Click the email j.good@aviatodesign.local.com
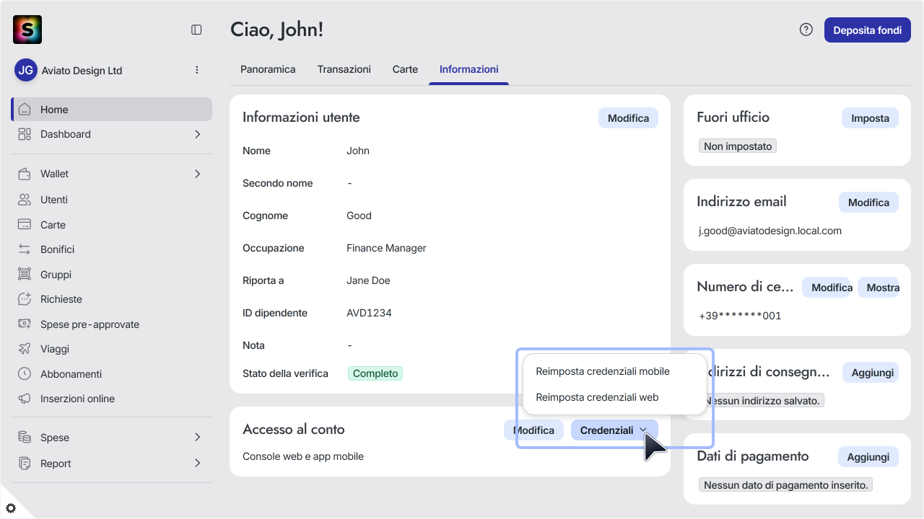The image size is (924, 519). point(770,231)
